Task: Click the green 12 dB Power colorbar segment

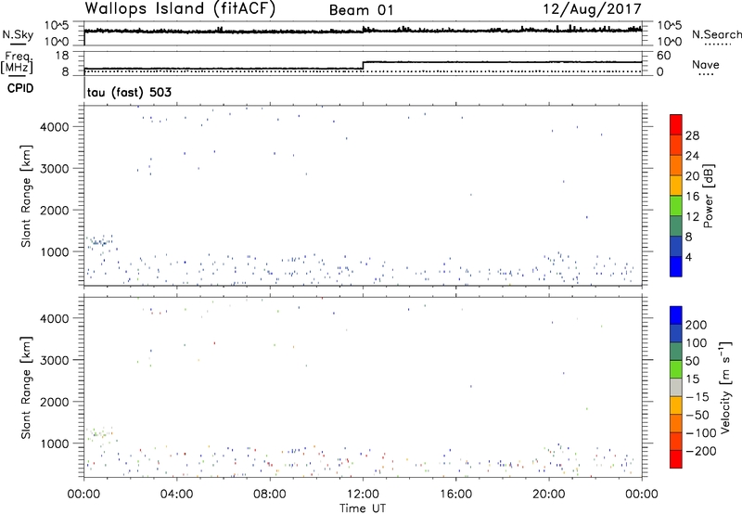Action: pyautogui.click(x=676, y=205)
